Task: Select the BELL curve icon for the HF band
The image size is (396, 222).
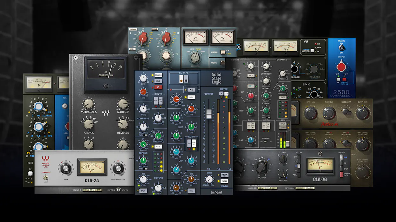Action: coord(191,97)
